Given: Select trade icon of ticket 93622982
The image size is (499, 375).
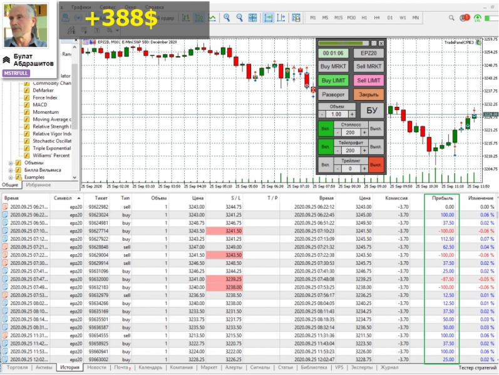Looking at the screenshot, I should [5, 207].
